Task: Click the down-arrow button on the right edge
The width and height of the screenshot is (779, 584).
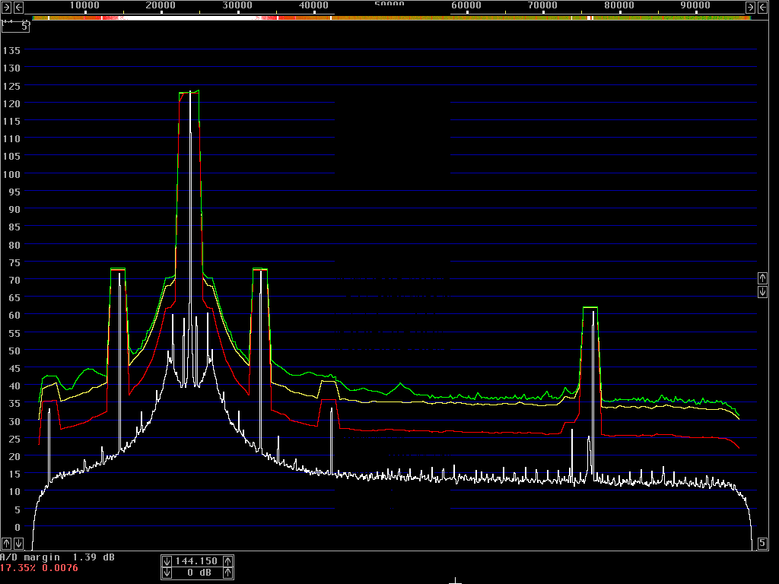Action: click(762, 291)
